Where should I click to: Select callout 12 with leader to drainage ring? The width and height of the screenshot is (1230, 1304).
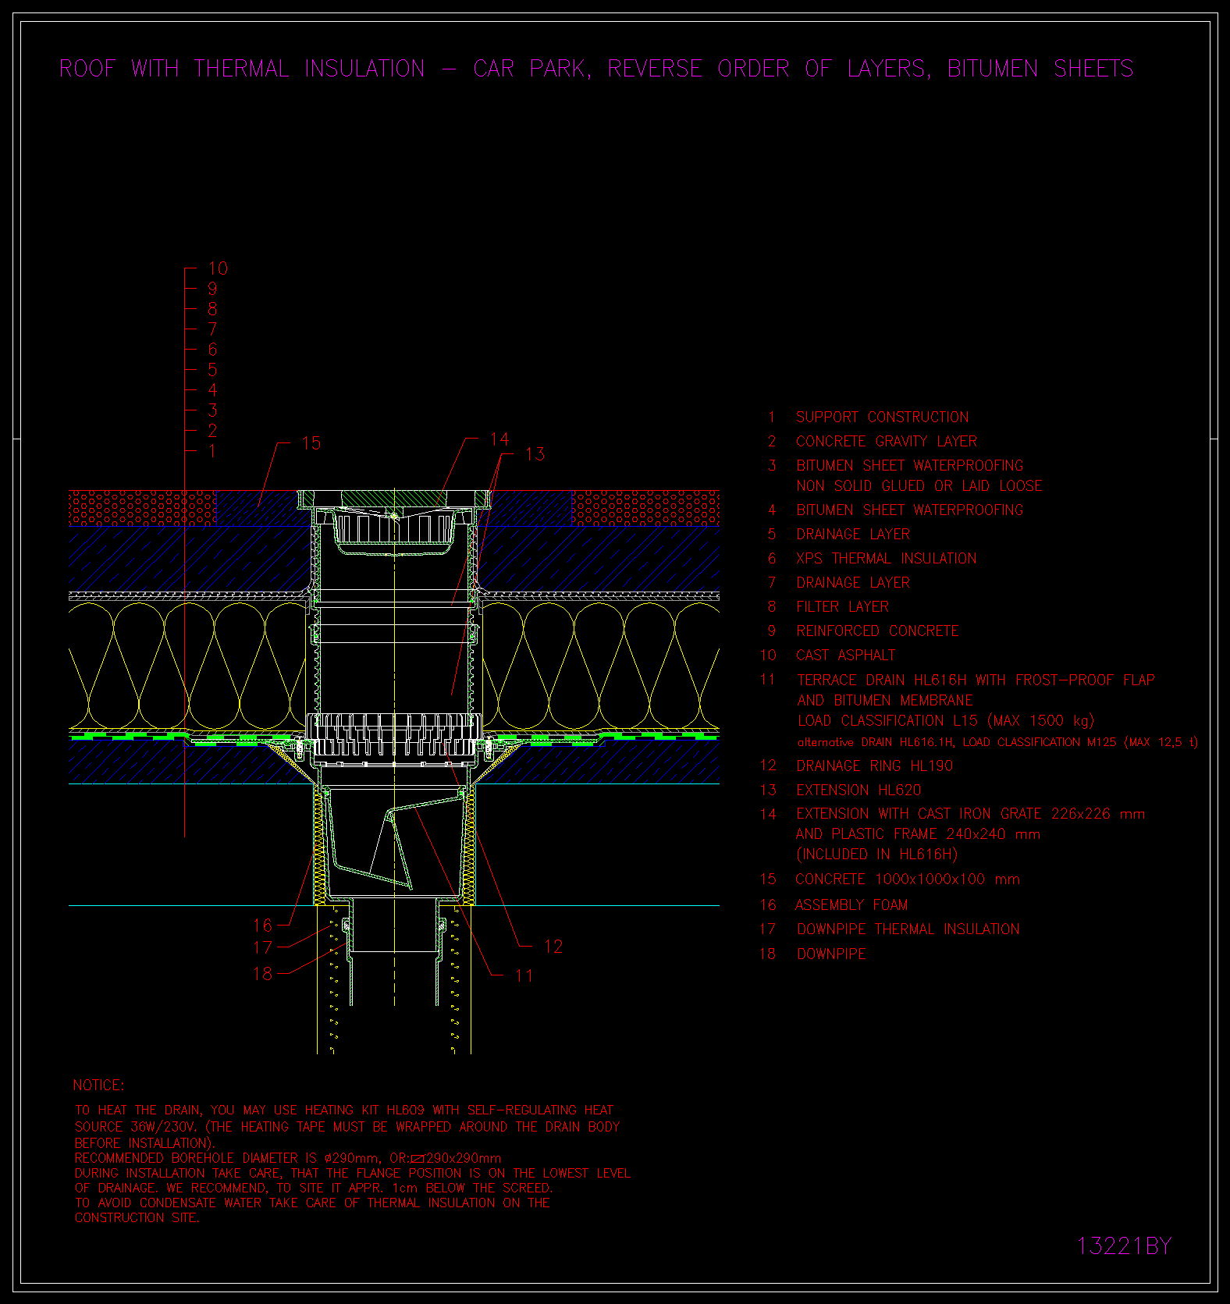pos(553,947)
